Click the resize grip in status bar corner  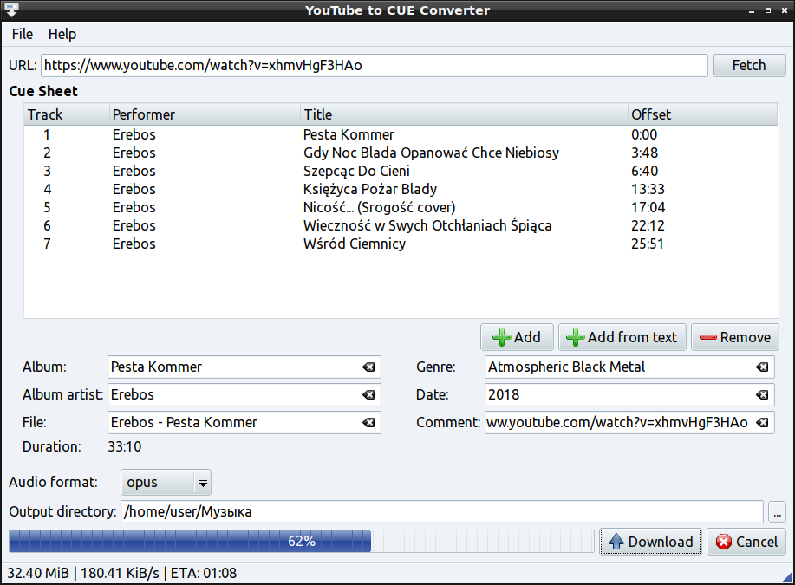[x=787, y=576]
